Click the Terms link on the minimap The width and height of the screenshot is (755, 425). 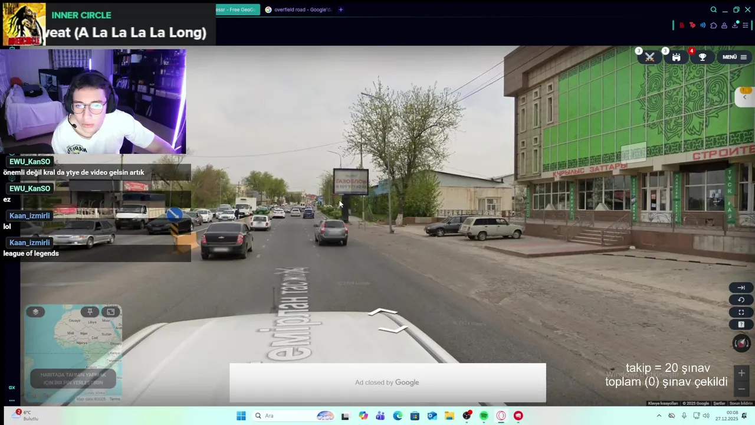[x=114, y=399]
